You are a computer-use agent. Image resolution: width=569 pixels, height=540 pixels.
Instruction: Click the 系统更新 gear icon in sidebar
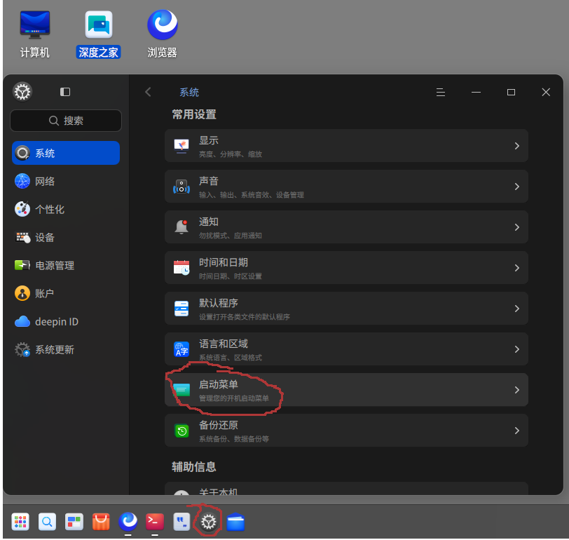[x=22, y=350]
